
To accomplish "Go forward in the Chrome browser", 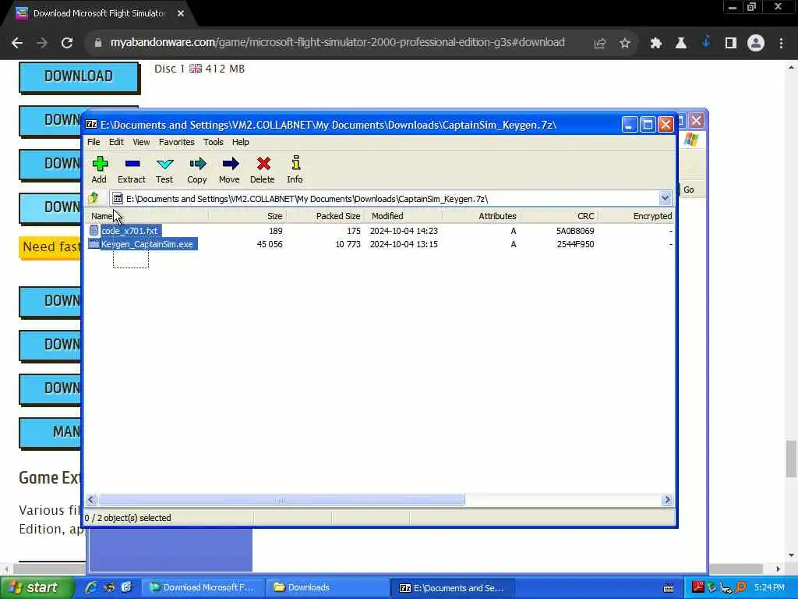I will (42, 43).
